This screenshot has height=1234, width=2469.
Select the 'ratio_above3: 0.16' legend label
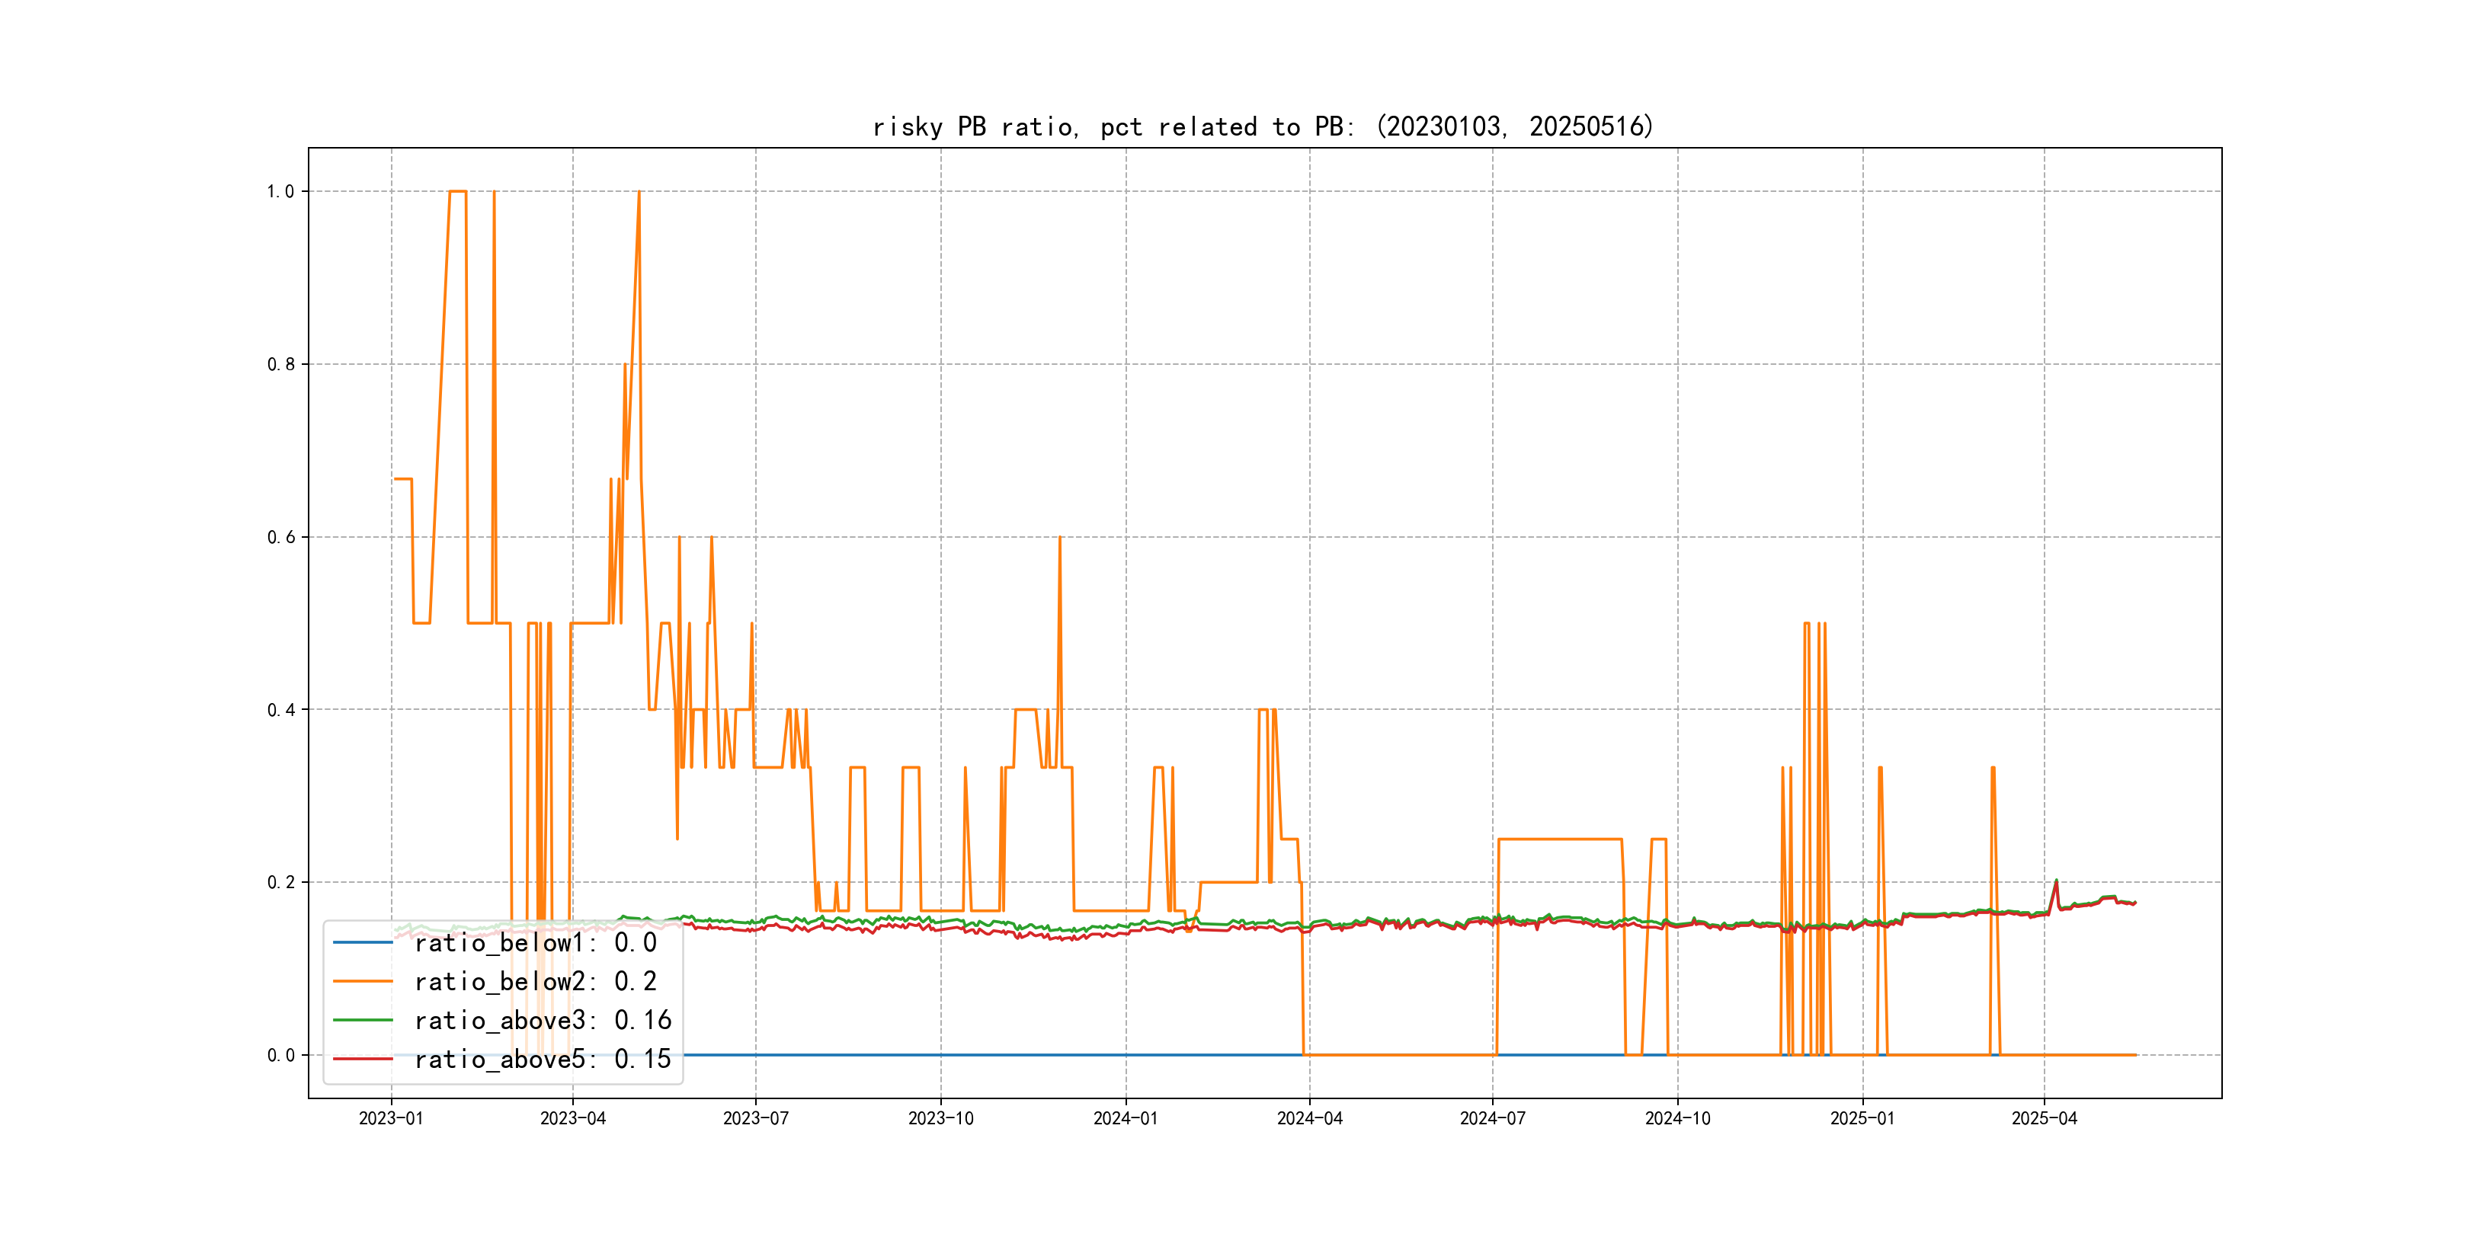pos(543,1021)
